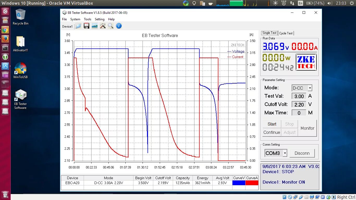356x200 pixels.
Task: Open the Setting menu
Action: (100, 19)
